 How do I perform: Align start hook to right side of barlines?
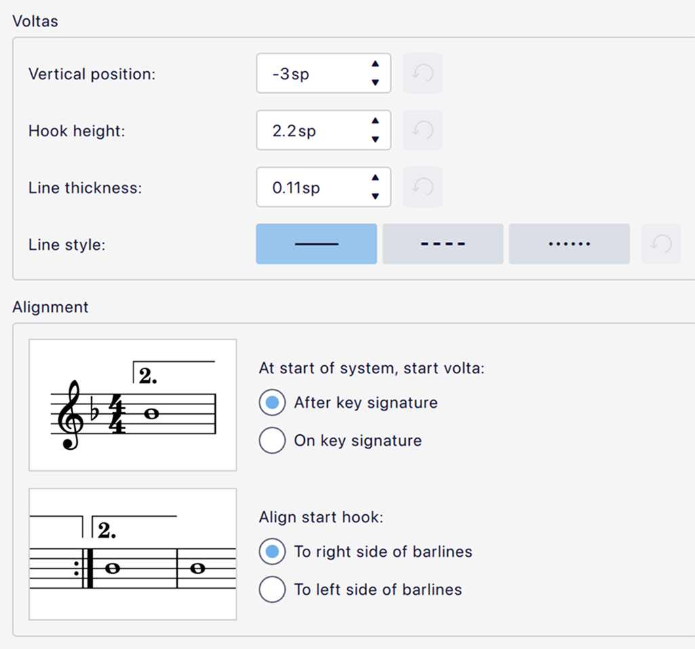272,552
